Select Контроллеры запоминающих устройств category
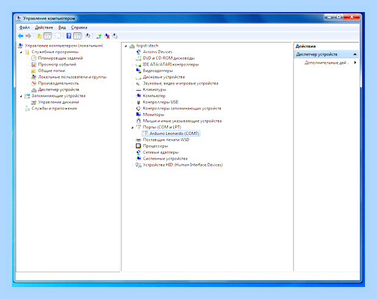 [182, 108]
